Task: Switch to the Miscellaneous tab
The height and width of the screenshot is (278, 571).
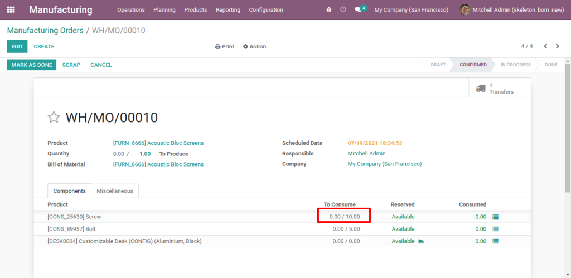Action: point(115,191)
